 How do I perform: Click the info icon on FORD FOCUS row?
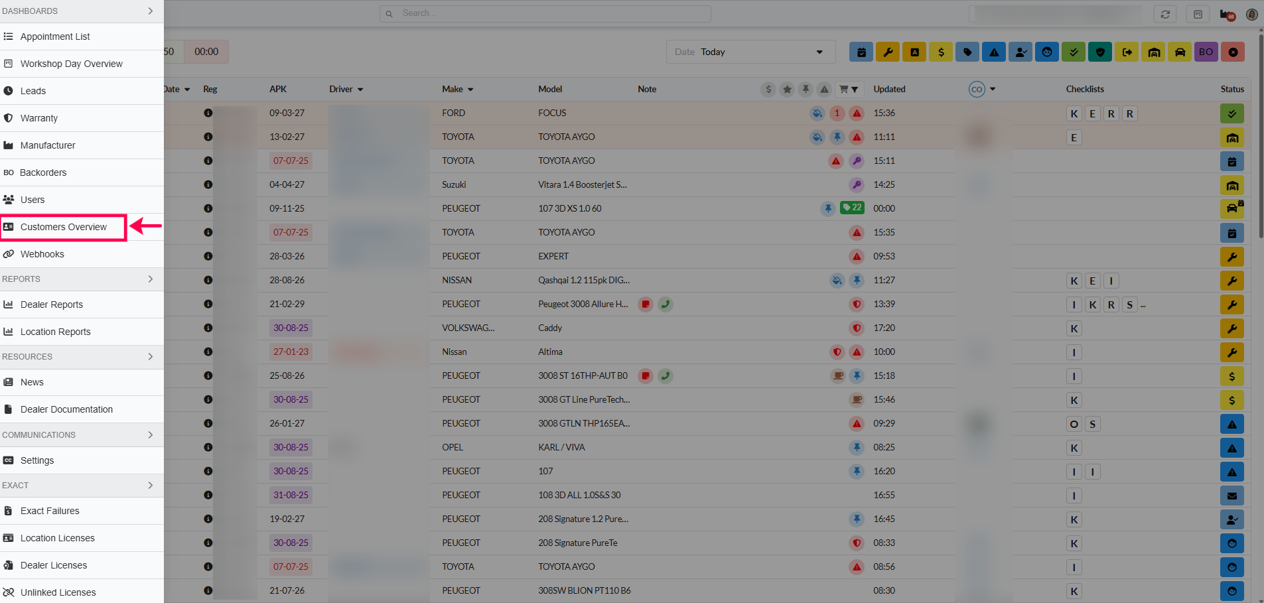(x=208, y=113)
